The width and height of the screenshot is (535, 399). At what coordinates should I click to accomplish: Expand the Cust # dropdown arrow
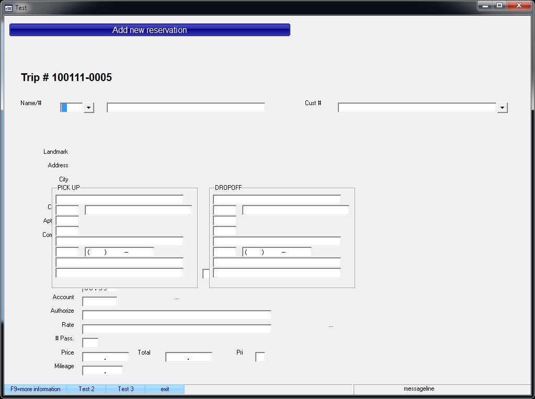click(502, 108)
